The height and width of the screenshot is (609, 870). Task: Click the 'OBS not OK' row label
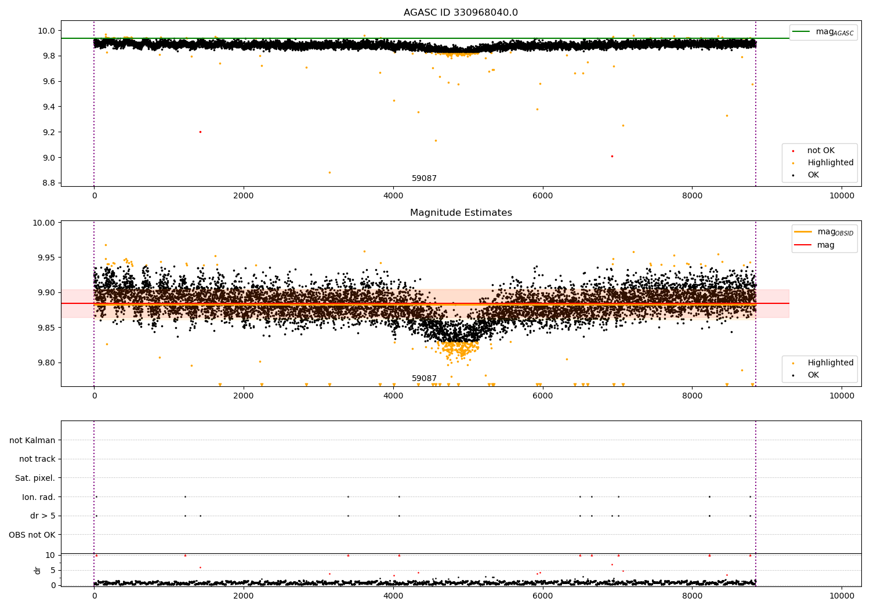click(32, 535)
